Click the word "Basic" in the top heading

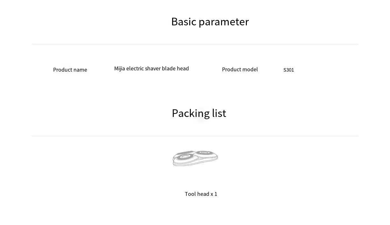pos(184,22)
